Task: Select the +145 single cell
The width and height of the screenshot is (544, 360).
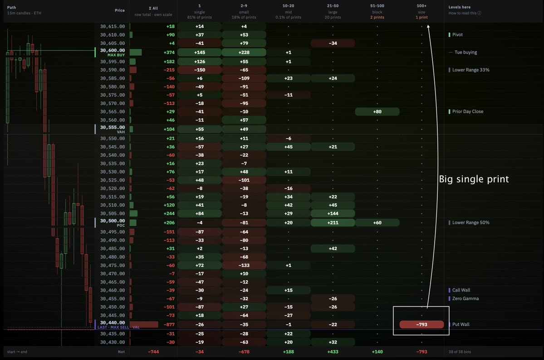Action: [x=200, y=52]
